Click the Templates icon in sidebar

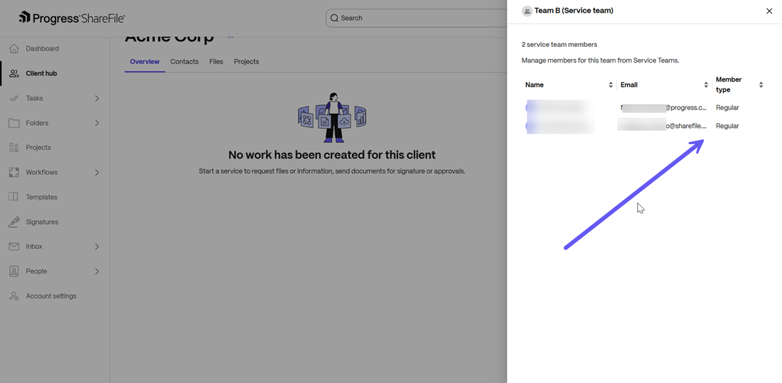[x=14, y=197]
